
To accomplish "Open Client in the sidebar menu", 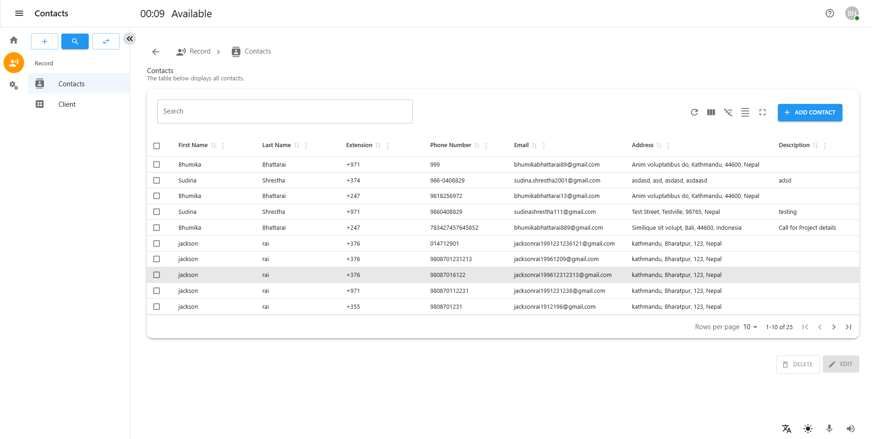I will click(x=67, y=104).
